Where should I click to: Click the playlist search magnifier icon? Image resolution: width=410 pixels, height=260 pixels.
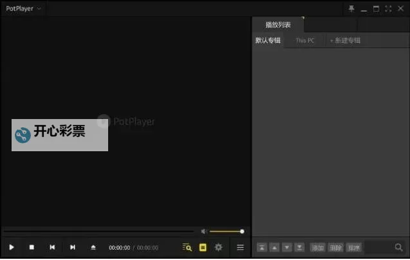pyautogui.click(x=399, y=247)
